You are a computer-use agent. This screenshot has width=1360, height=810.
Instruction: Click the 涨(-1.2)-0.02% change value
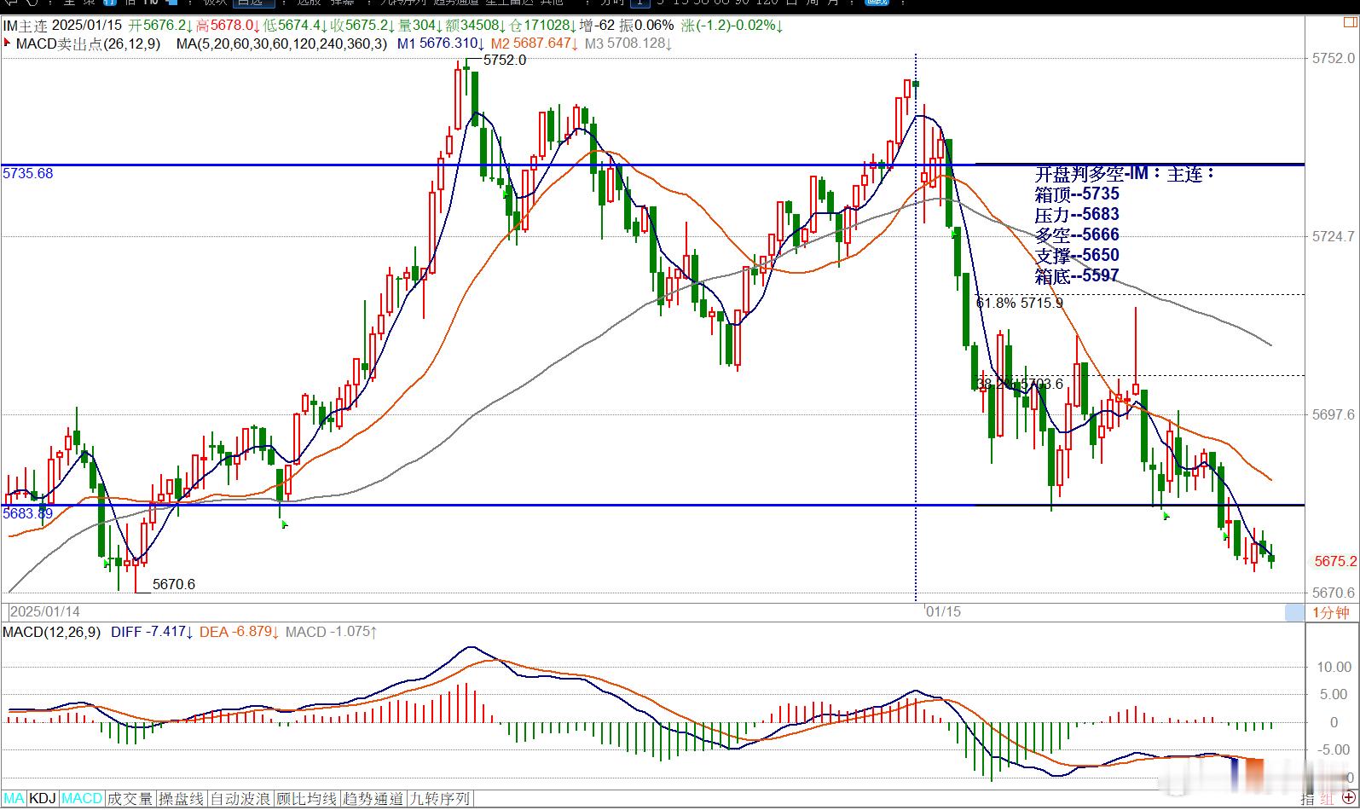pyautogui.click(x=732, y=26)
